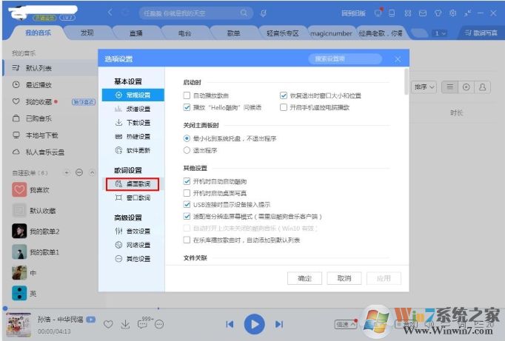Open 常规设置 general settings page

click(133, 95)
